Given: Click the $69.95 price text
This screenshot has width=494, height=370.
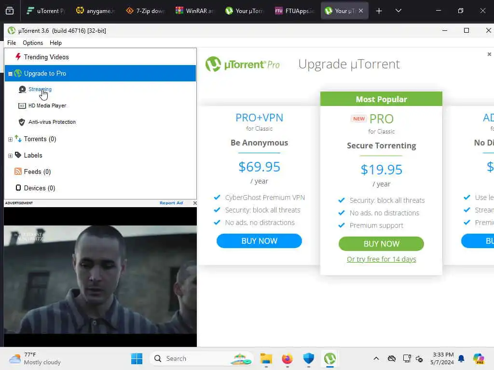Looking at the screenshot, I should (x=259, y=167).
